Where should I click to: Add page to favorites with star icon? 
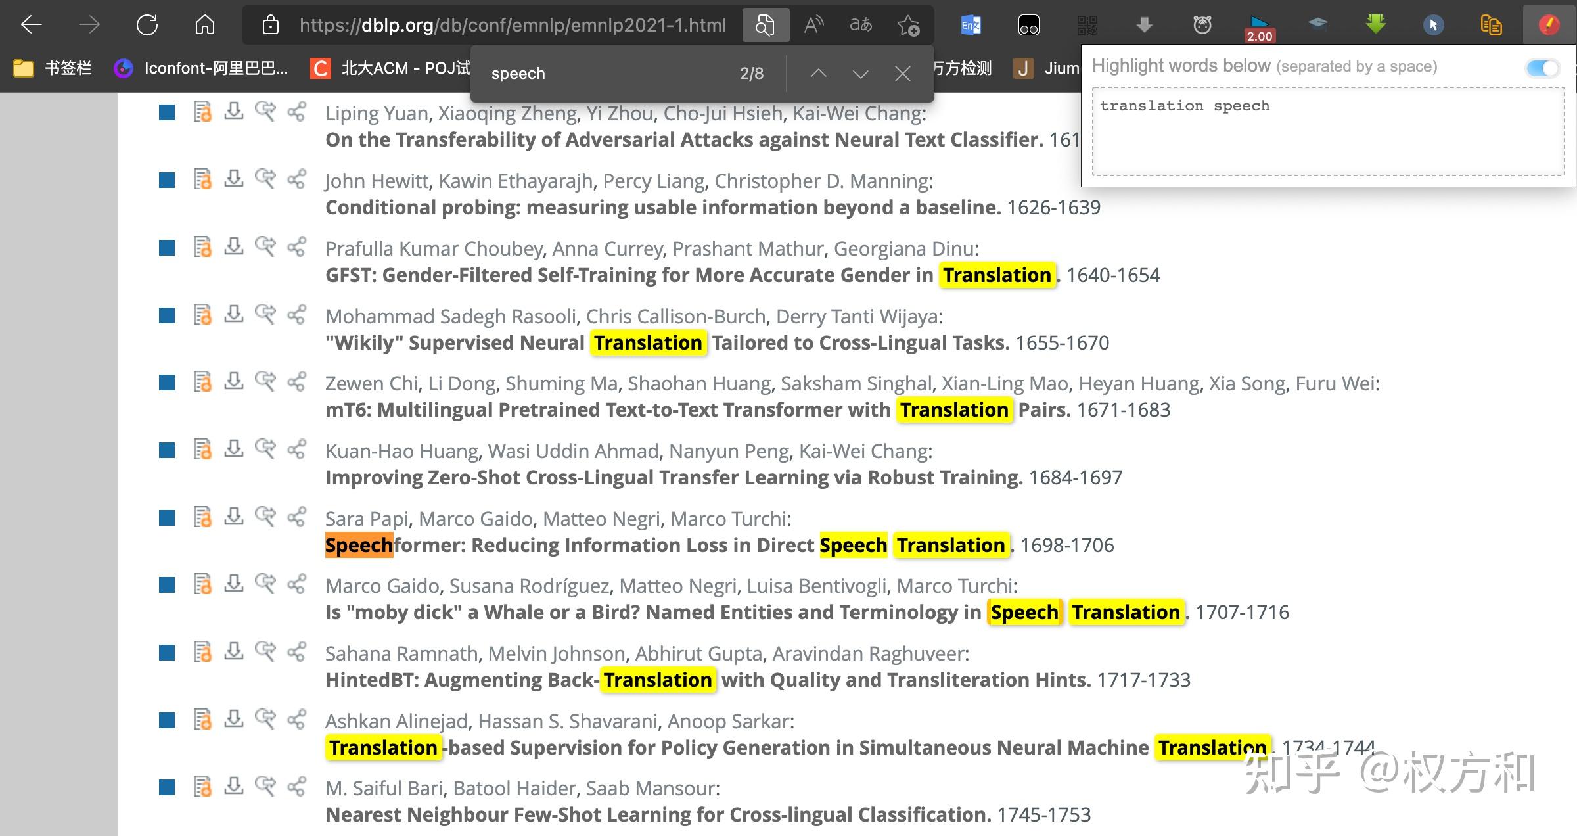(908, 25)
